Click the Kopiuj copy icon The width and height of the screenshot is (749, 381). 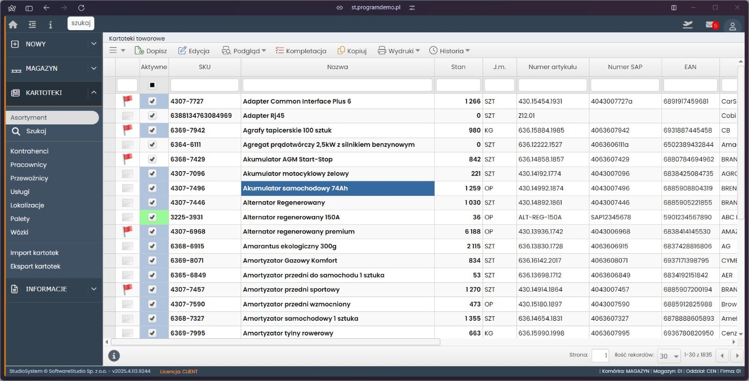(x=342, y=50)
